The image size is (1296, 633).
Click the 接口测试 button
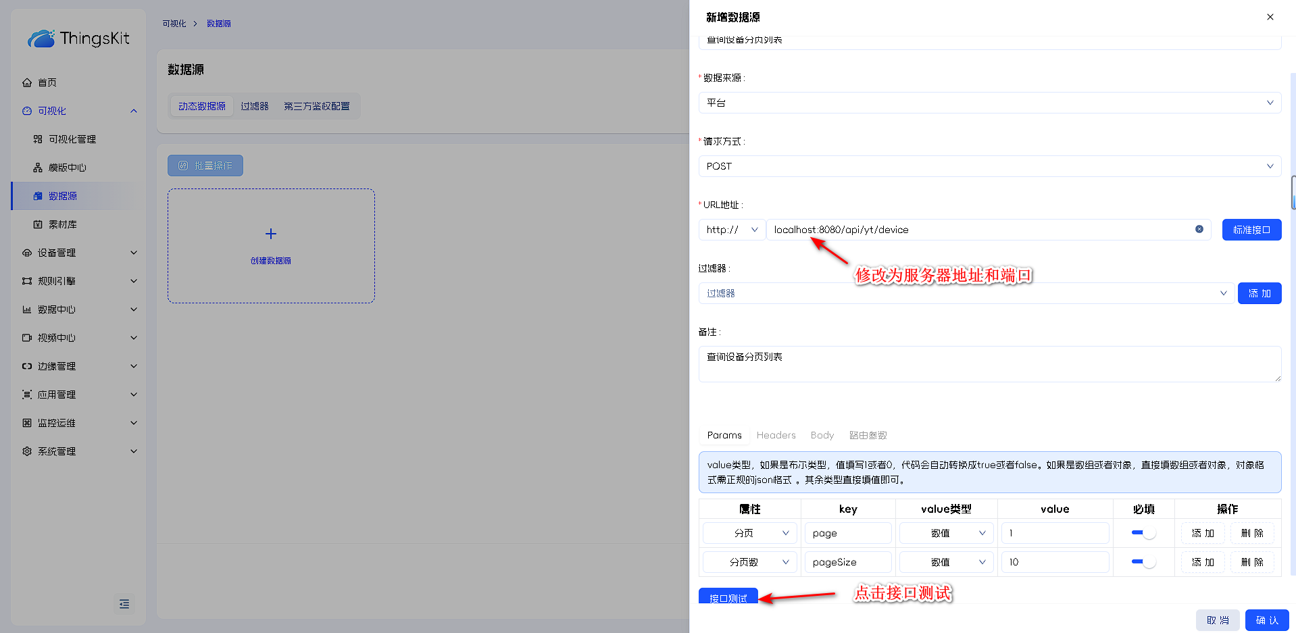point(728,597)
